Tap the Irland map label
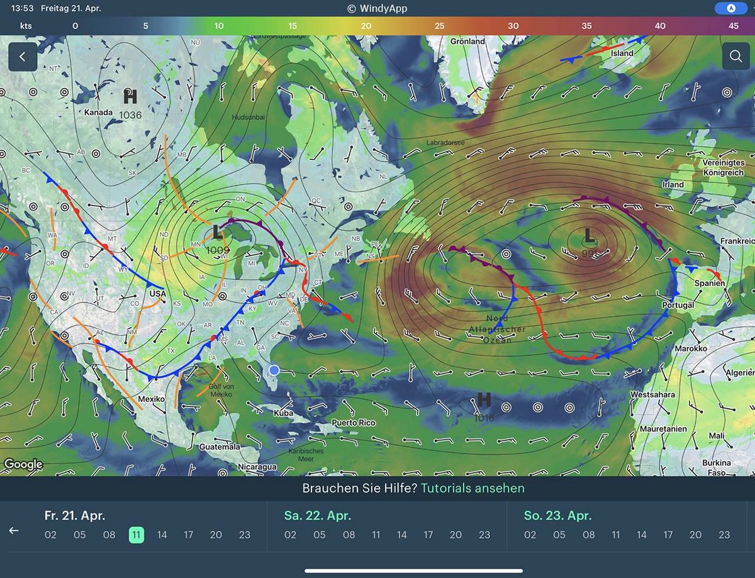This screenshot has width=755, height=578. [x=673, y=185]
